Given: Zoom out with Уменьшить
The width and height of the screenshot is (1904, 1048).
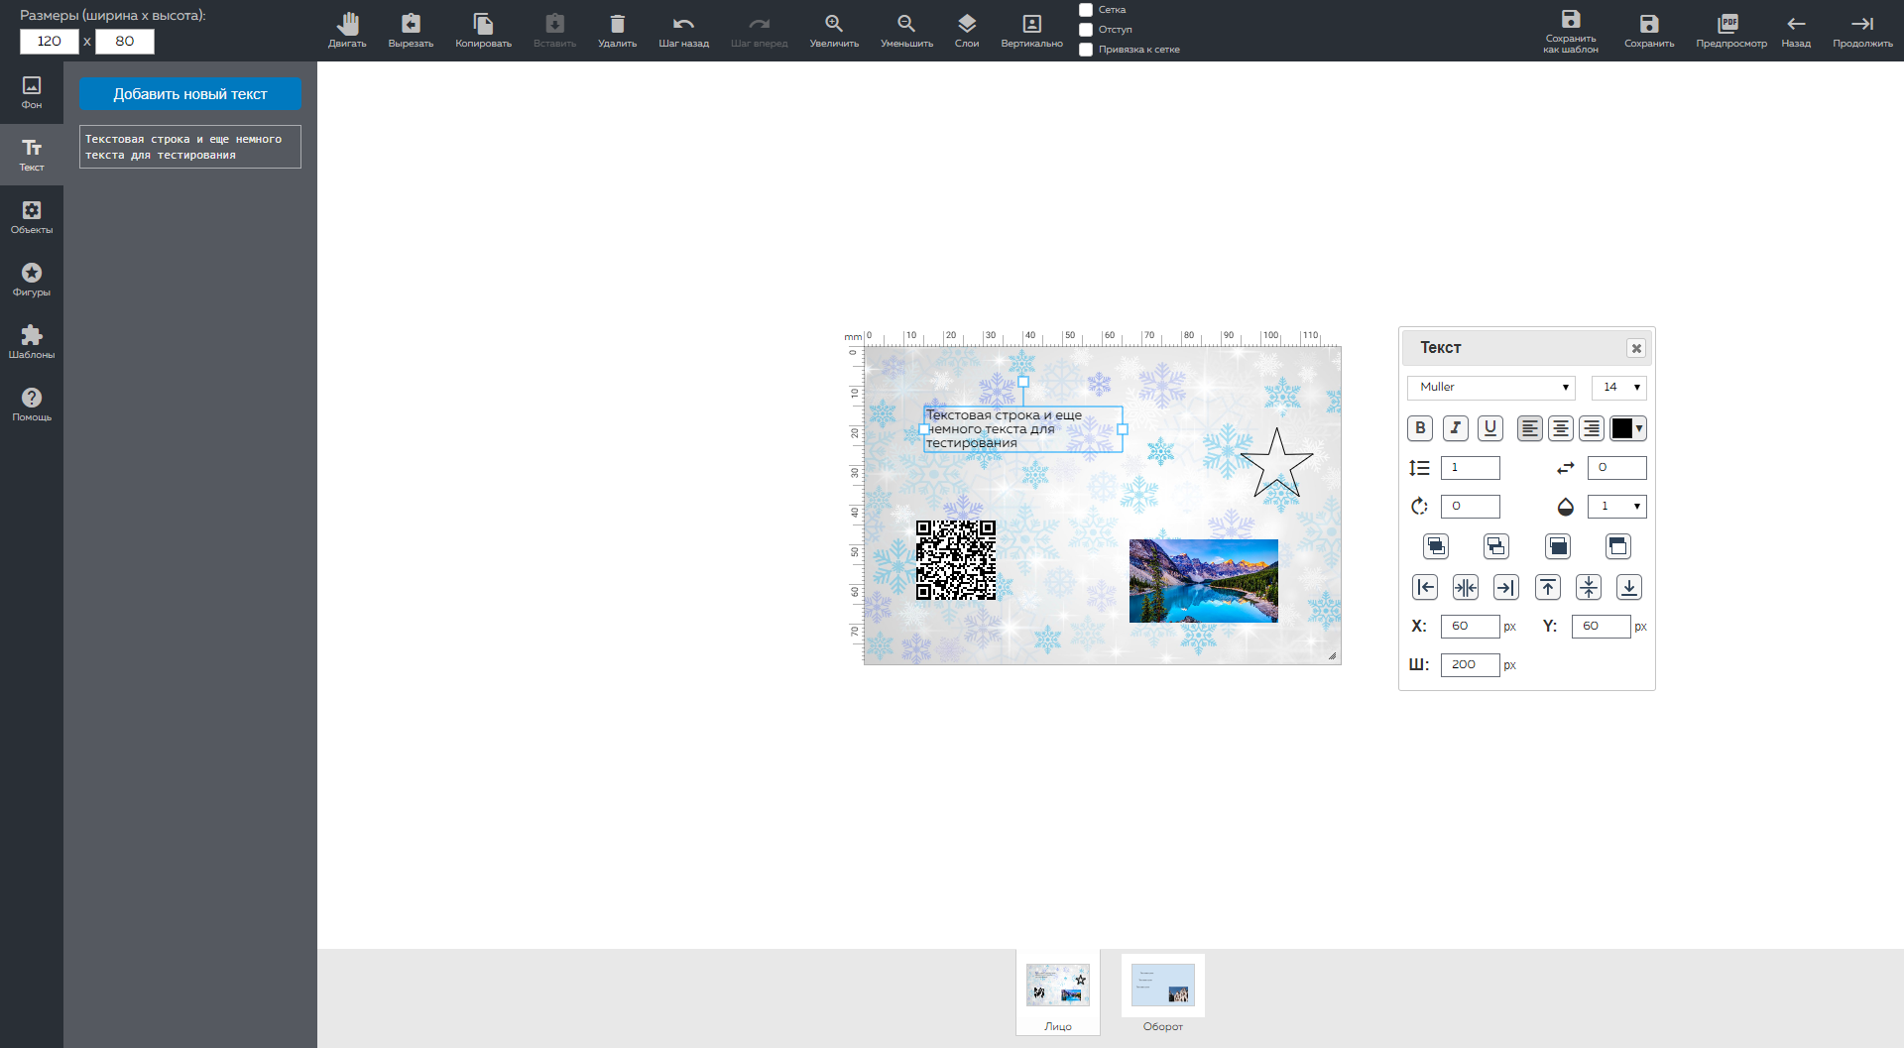Looking at the screenshot, I should pos(906,30).
